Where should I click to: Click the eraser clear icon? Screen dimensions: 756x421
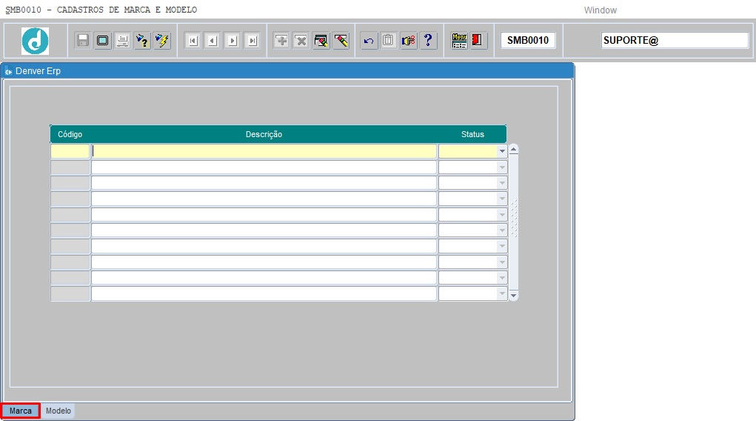tap(341, 41)
